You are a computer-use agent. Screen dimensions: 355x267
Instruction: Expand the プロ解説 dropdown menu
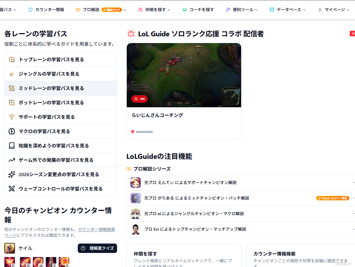(x=125, y=10)
